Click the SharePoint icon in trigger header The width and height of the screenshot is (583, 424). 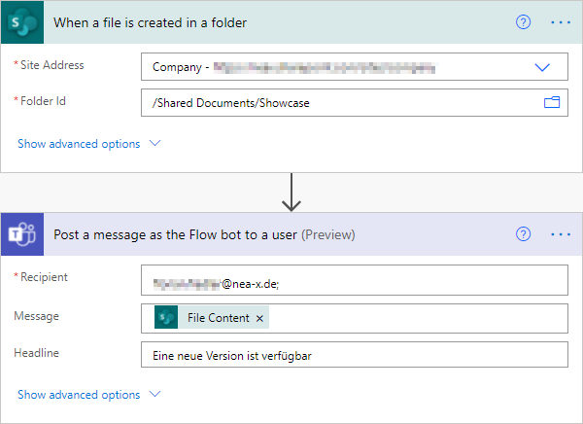(21, 22)
